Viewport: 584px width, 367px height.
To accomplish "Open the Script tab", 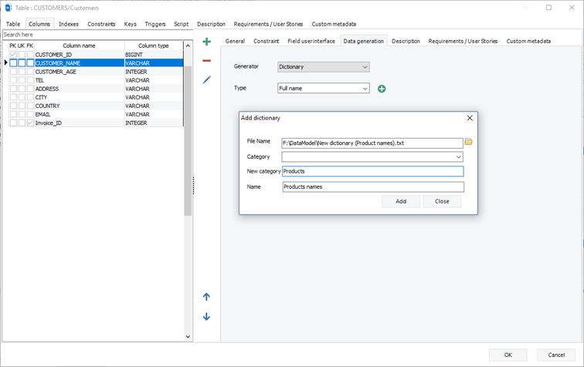I will pos(181,24).
